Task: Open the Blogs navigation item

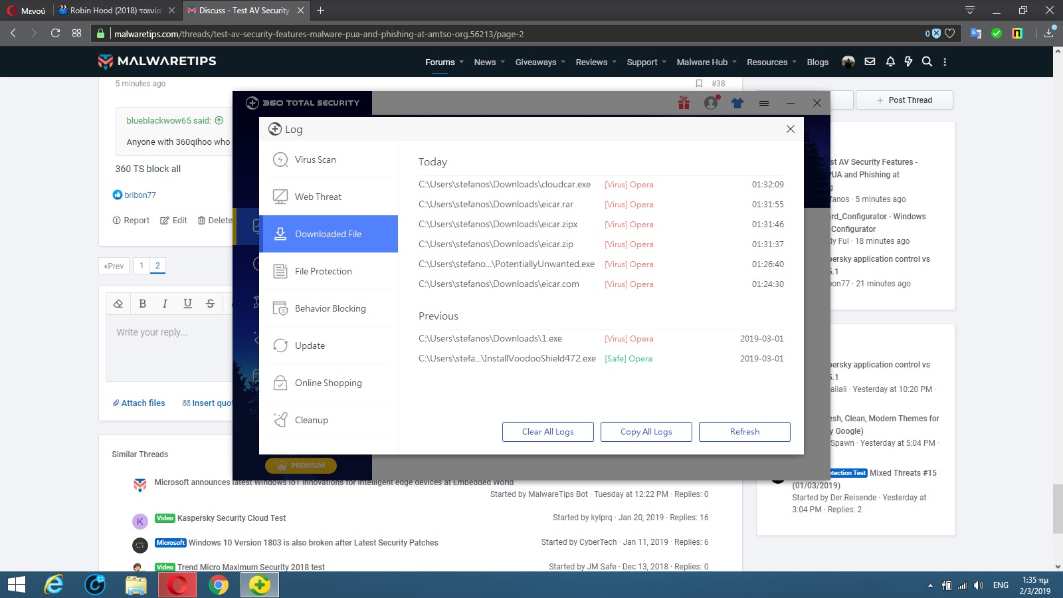Action: (817, 62)
